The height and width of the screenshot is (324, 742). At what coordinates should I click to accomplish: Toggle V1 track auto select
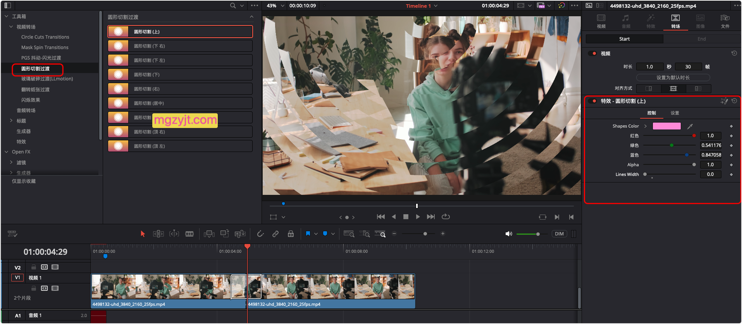coord(45,288)
